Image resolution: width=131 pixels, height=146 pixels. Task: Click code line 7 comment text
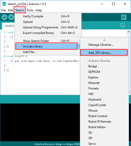pyautogui.click(x=45, y=61)
